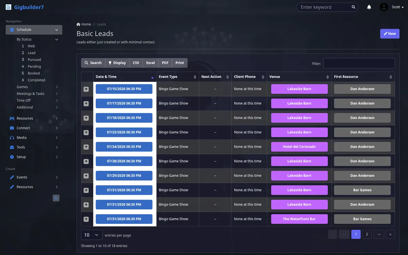Sort by Event Type column arrows
Screen dimensions: 408x255
click(x=195, y=77)
